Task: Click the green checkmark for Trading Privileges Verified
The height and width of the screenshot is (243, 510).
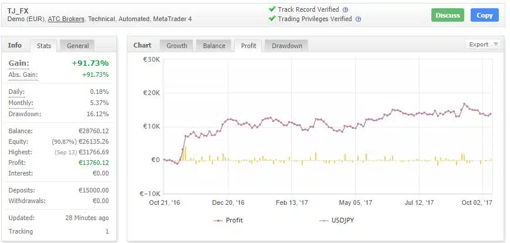Action: point(272,19)
